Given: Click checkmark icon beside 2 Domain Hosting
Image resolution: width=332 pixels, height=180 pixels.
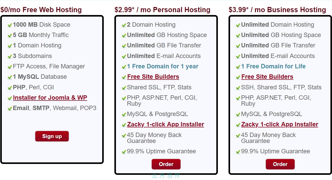Looking at the screenshot, I should 124,25.
